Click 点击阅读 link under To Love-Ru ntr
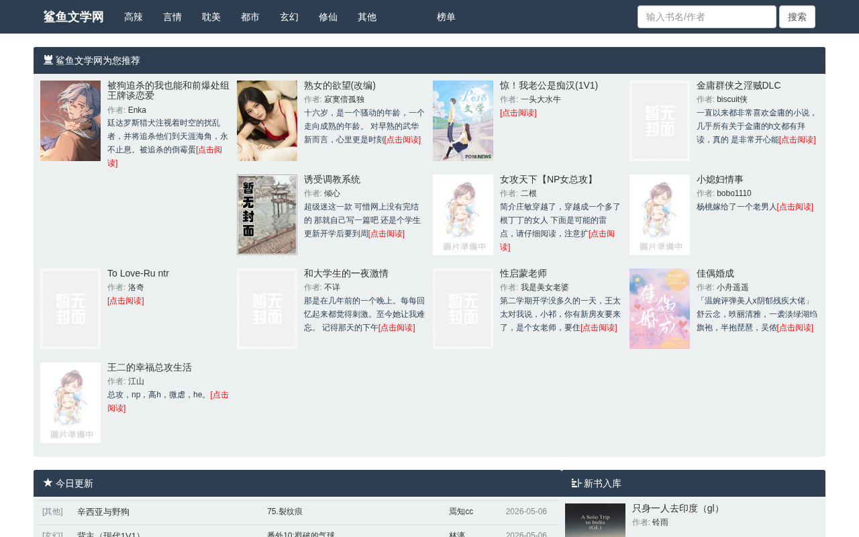This screenshot has height=537, width=859. point(125,301)
